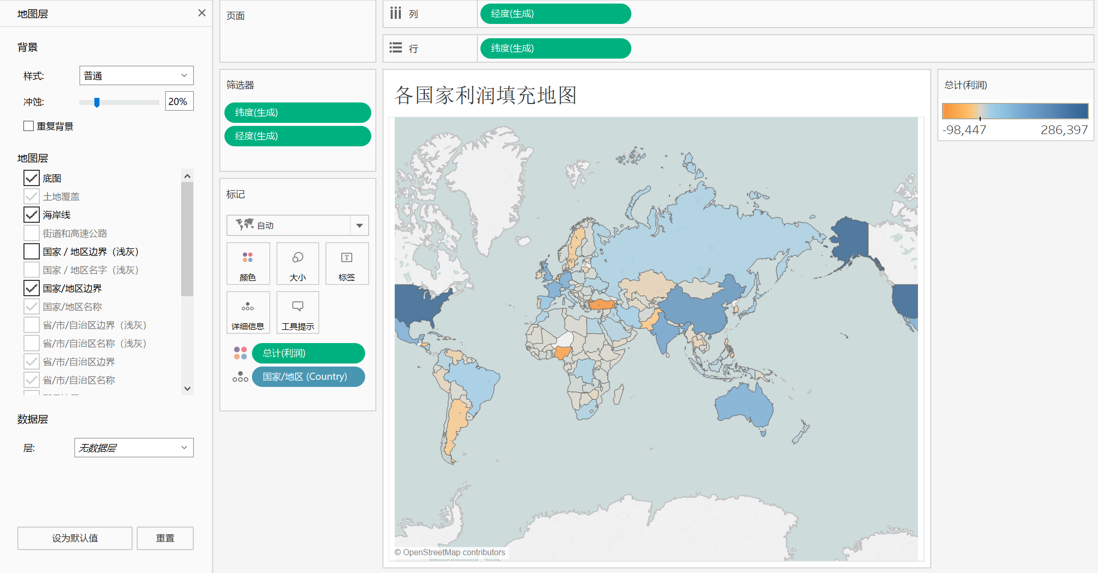Viewport: 1098px width, 573px height.
Task: Open the 工具提示 (Tooltip) marks card
Action: (x=297, y=312)
